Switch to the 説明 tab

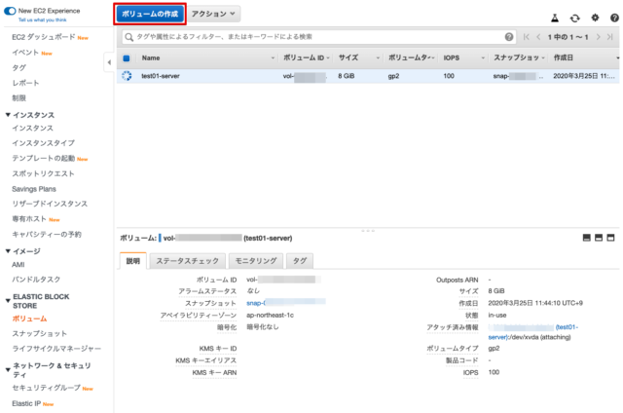(133, 261)
